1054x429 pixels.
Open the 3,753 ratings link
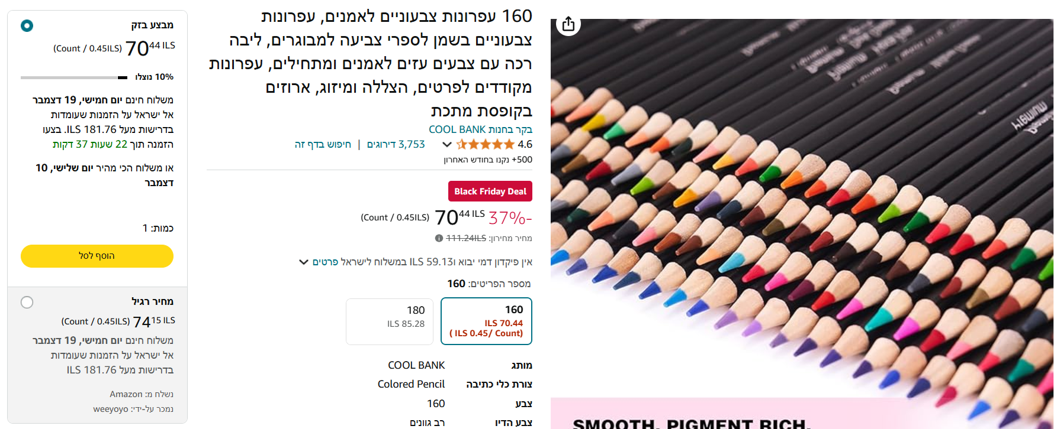(396, 144)
